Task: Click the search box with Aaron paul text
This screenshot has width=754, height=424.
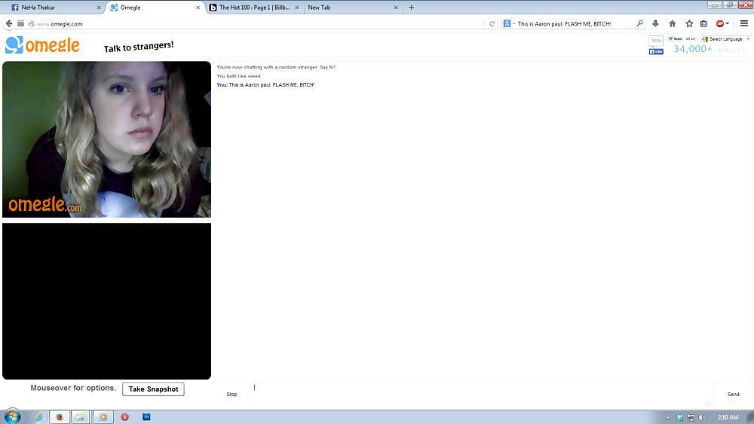Action: (575, 23)
